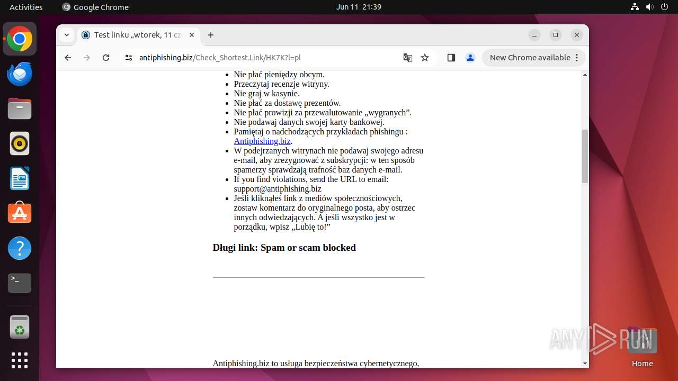The image size is (678, 381).
Task: Launch Thunderbird mail from the dock
Action: pos(20,74)
